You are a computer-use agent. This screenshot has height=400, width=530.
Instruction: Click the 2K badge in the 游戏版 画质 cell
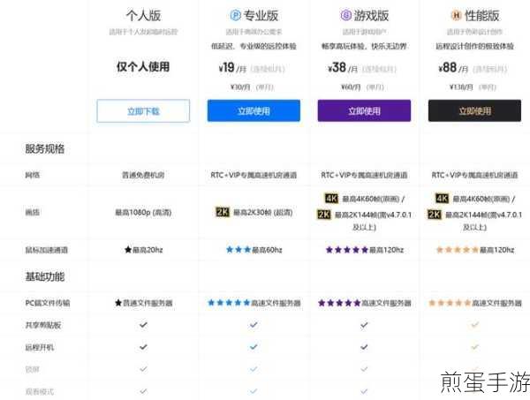(x=324, y=215)
